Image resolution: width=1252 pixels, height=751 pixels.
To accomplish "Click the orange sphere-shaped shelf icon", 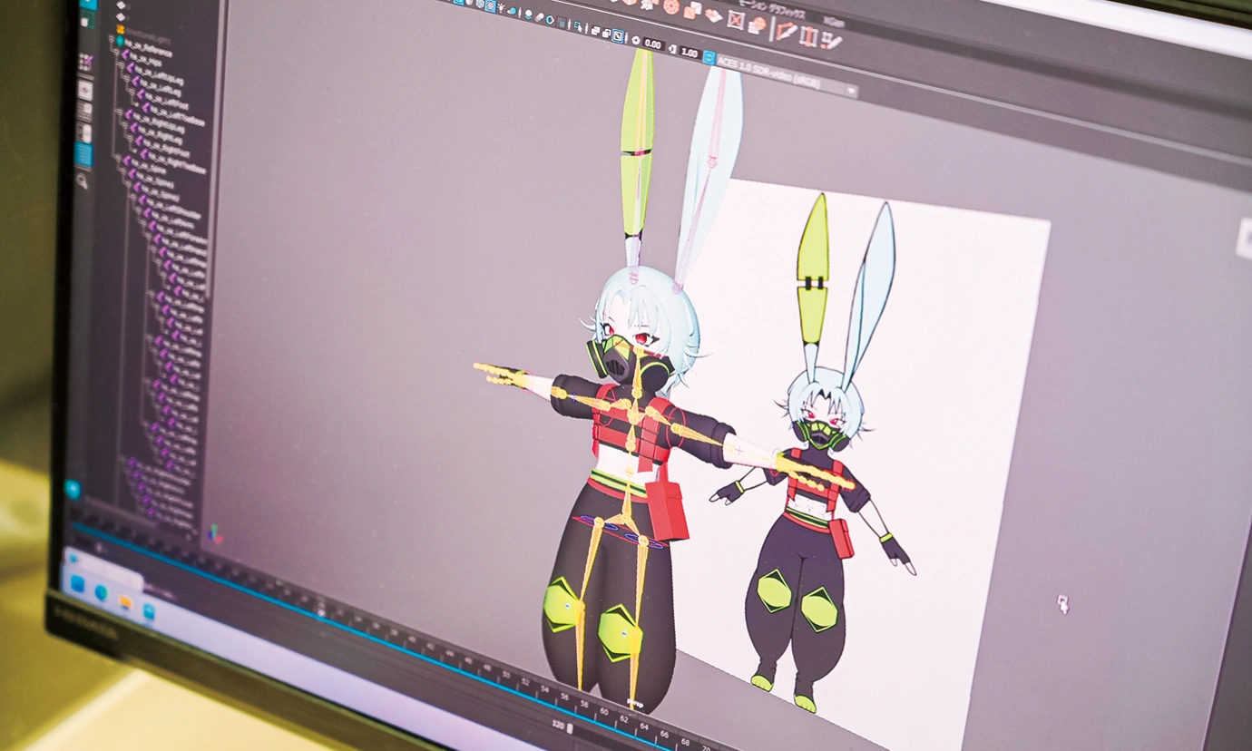I will (670, 6).
